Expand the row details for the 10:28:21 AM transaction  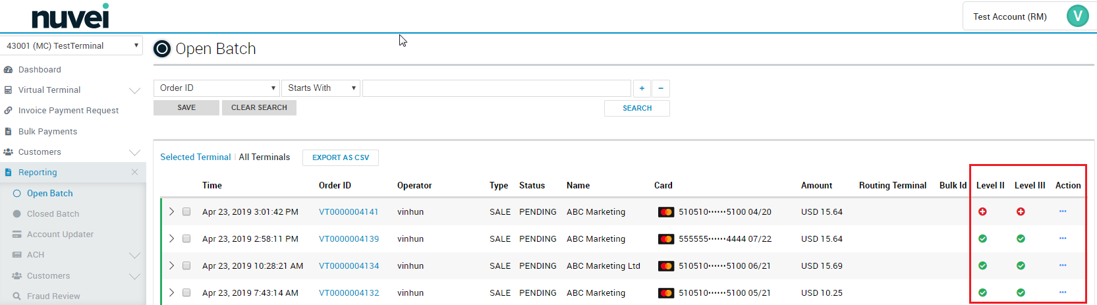point(171,265)
